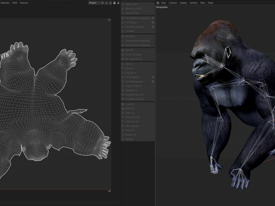Click Flip Sequence

(137, 126)
